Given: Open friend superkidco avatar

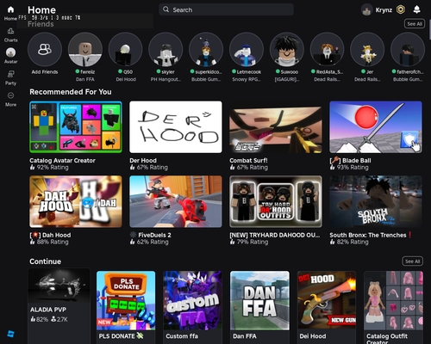Looking at the screenshot, I should 206,49.
